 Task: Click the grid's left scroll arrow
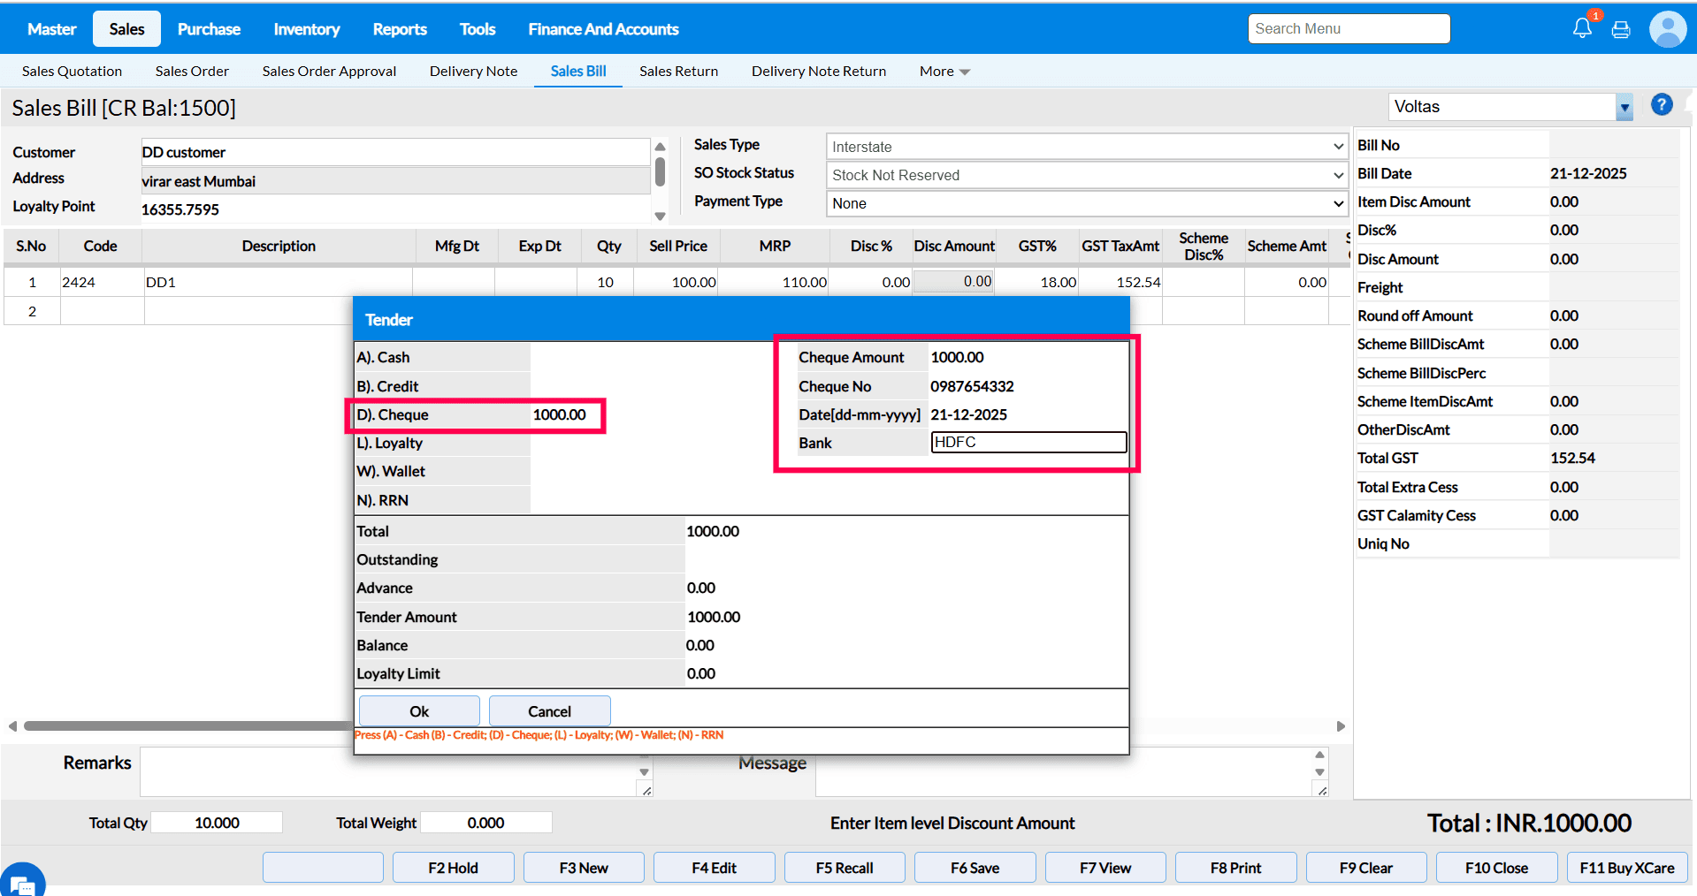(12, 726)
